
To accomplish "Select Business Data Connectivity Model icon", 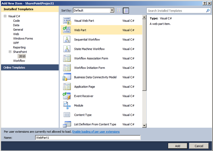I will [67, 77].
